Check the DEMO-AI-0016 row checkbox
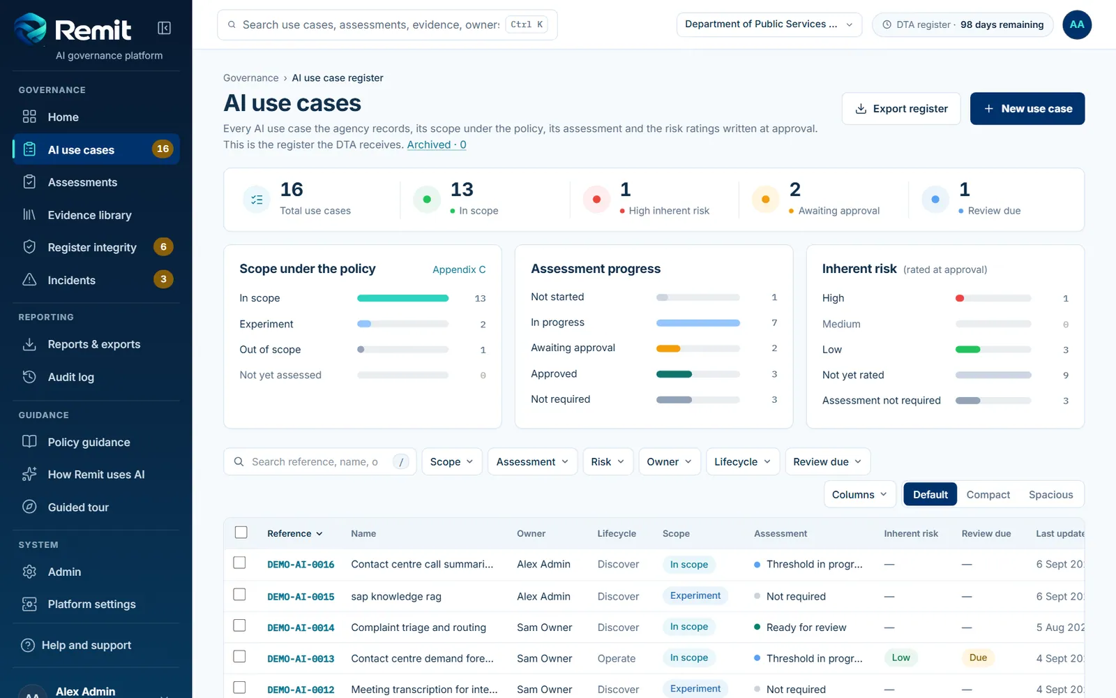The width and height of the screenshot is (1116, 698). pos(239,563)
